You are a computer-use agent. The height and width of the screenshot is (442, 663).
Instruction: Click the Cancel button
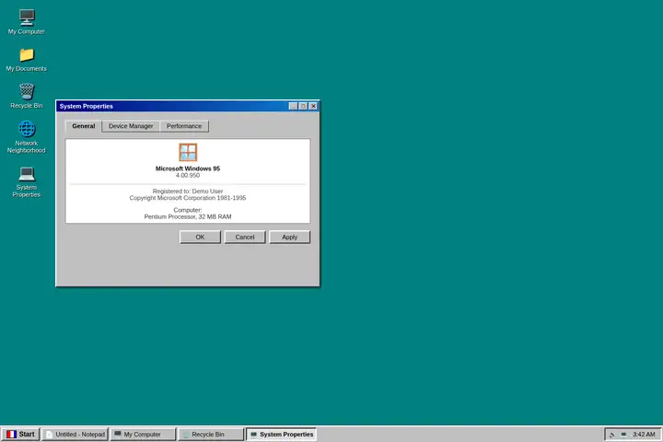[x=245, y=237]
